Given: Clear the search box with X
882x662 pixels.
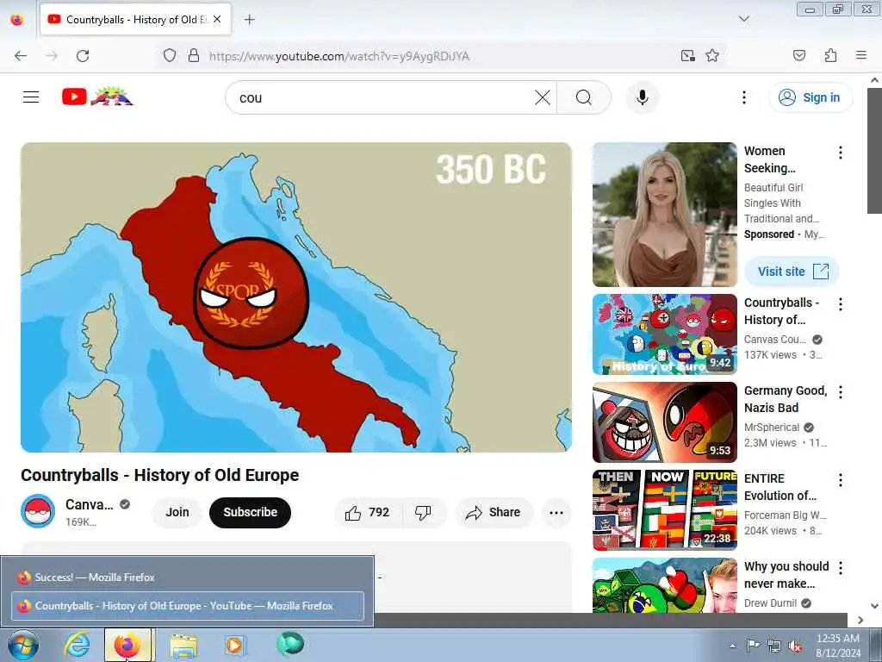Looking at the screenshot, I should tap(543, 97).
